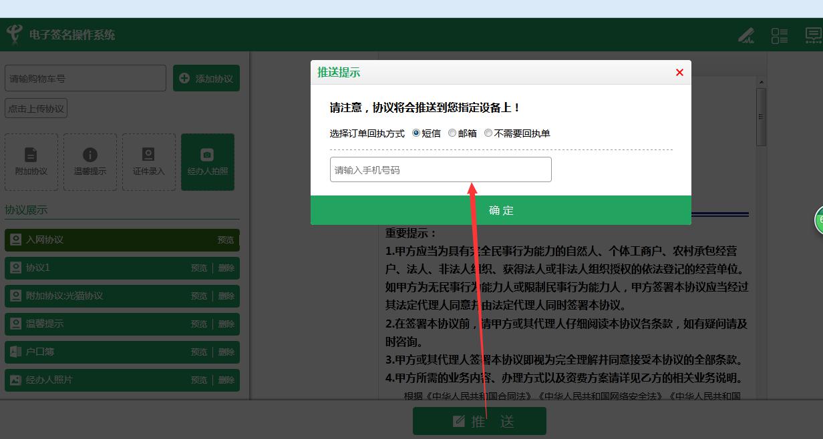
Task: Click 点击上传协议 upload button
Action: [x=36, y=109]
